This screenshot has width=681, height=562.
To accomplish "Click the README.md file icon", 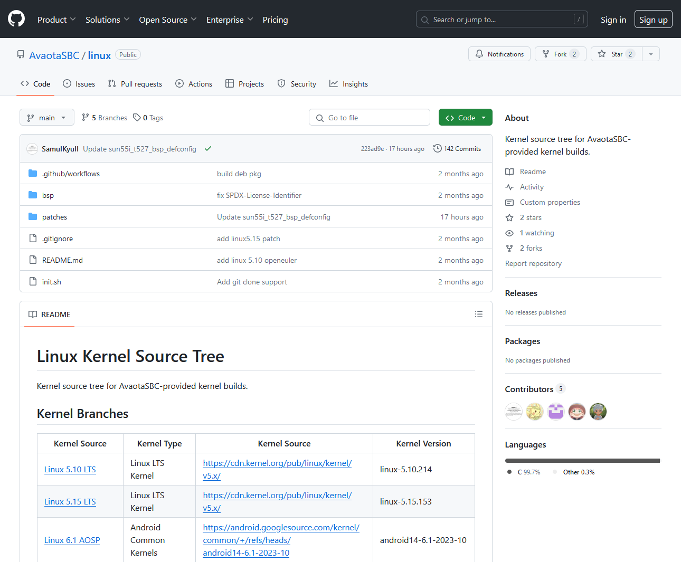I will [33, 260].
